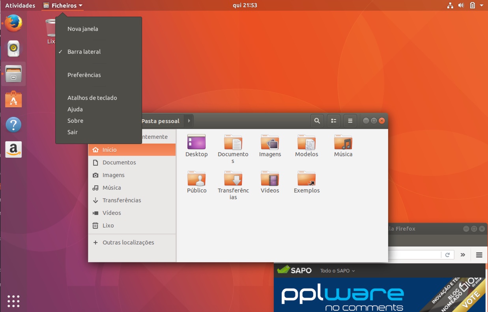This screenshot has height=312, width=488.
Task: Click the Firefox URL address field
Action: (413, 255)
